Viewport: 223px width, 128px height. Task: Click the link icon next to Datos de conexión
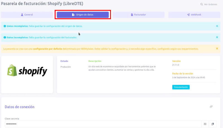[x=211, y=106]
